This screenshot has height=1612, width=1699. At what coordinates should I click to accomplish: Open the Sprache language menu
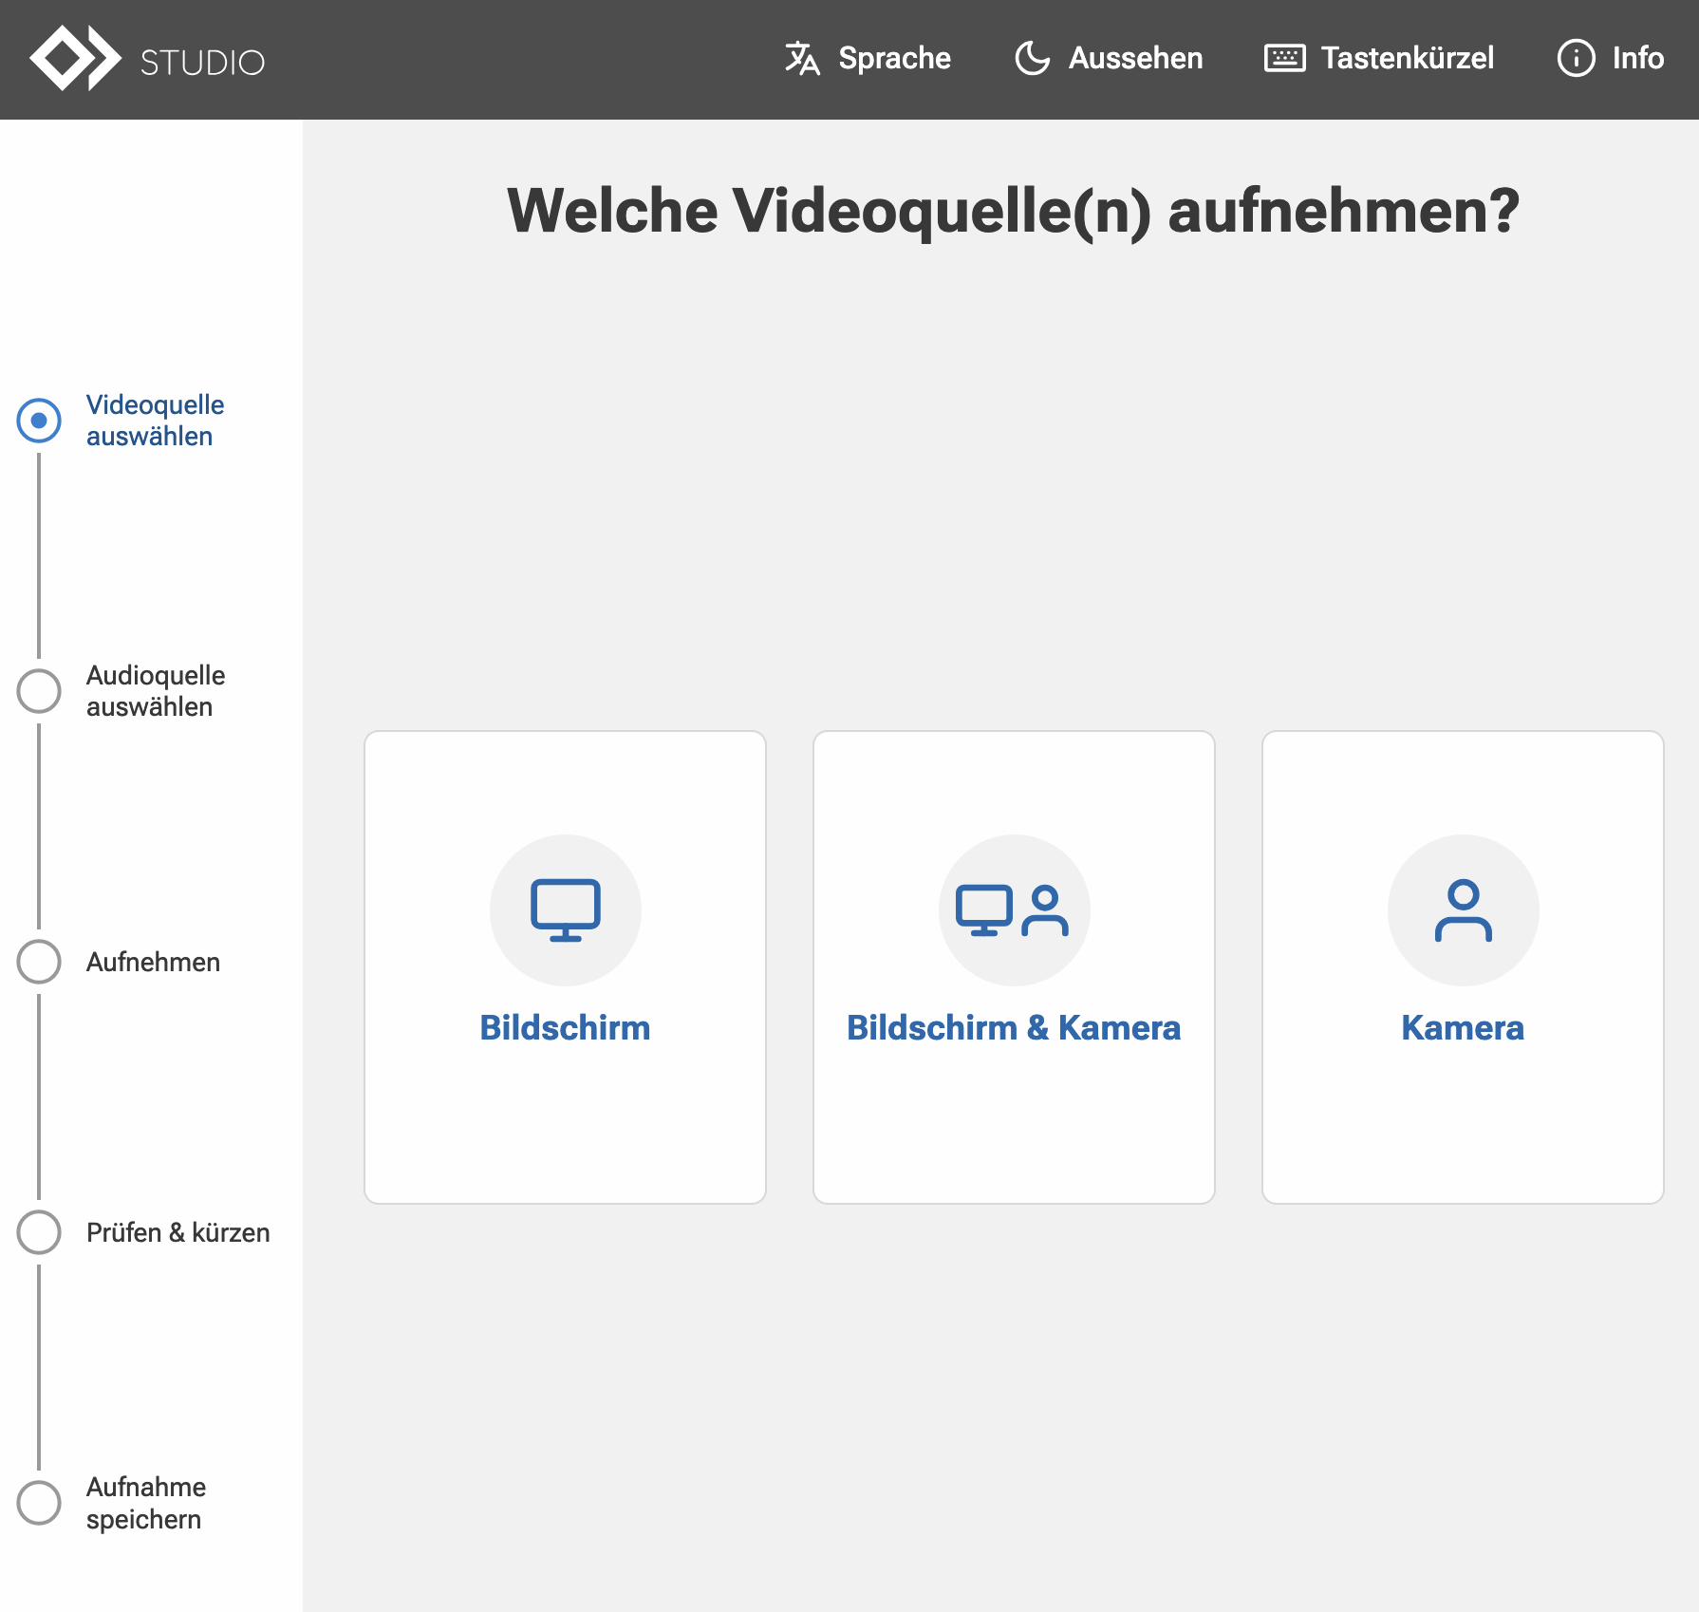tap(894, 58)
